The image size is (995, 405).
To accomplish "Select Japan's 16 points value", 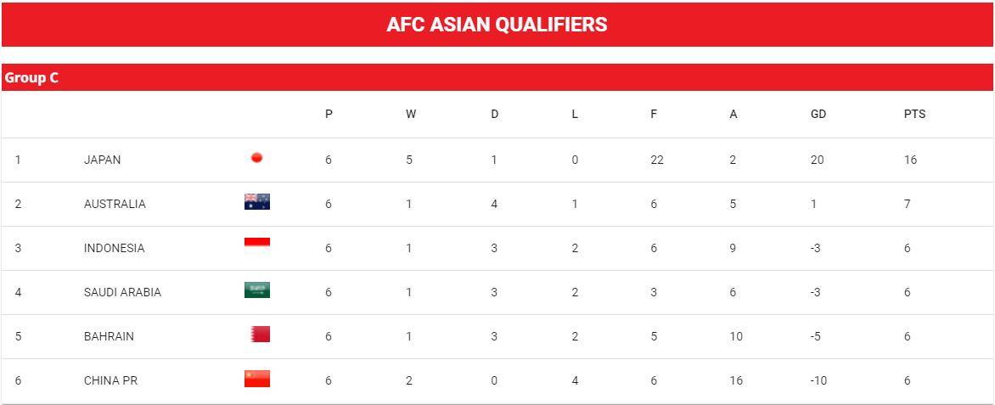I will [911, 160].
